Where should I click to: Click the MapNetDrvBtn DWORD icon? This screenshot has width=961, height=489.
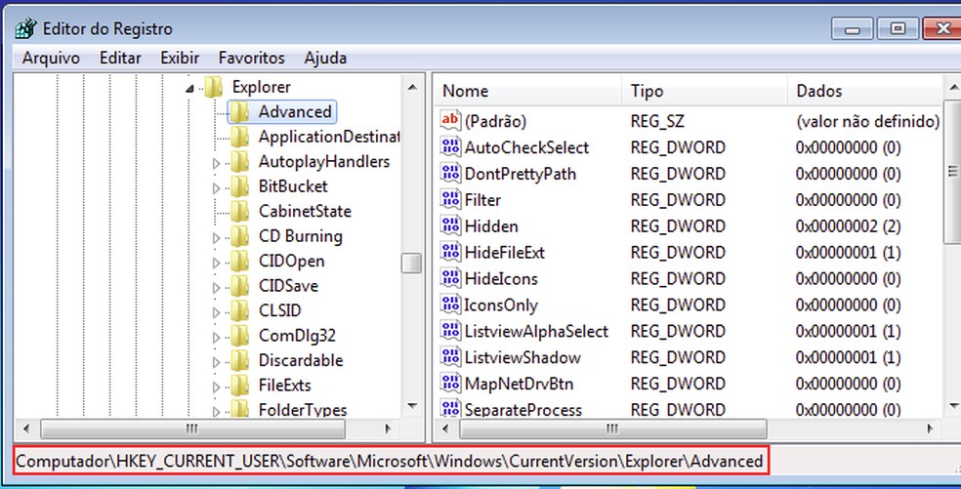(x=450, y=384)
